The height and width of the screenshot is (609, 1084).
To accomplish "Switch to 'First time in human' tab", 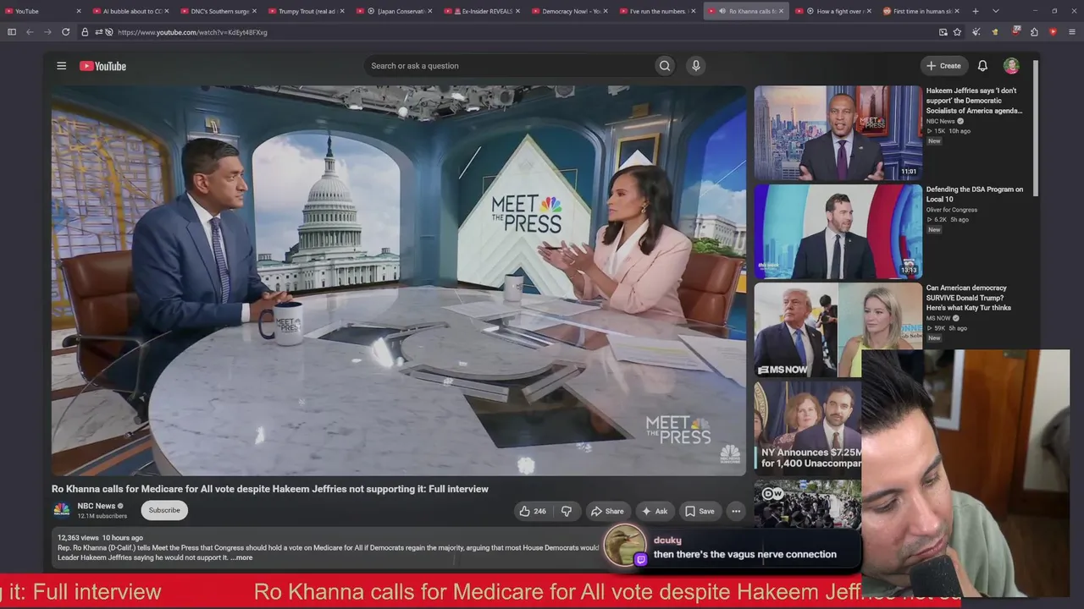I will 921,11.
